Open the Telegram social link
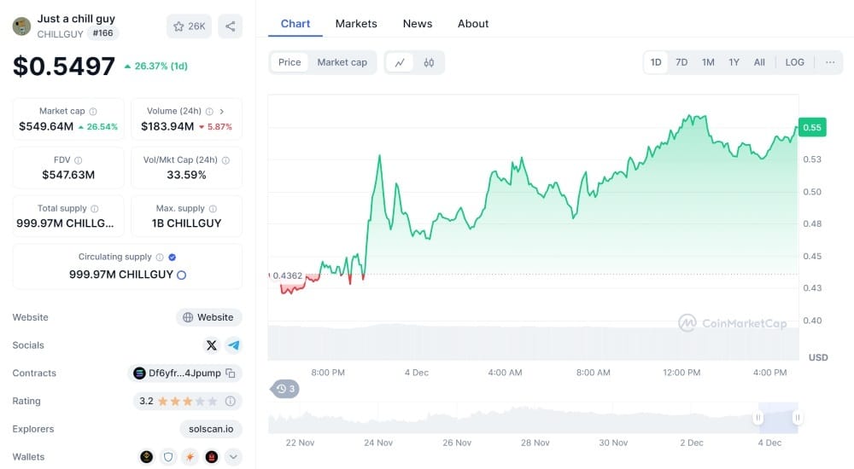The height and width of the screenshot is (469, 854). tap(233, 345)
